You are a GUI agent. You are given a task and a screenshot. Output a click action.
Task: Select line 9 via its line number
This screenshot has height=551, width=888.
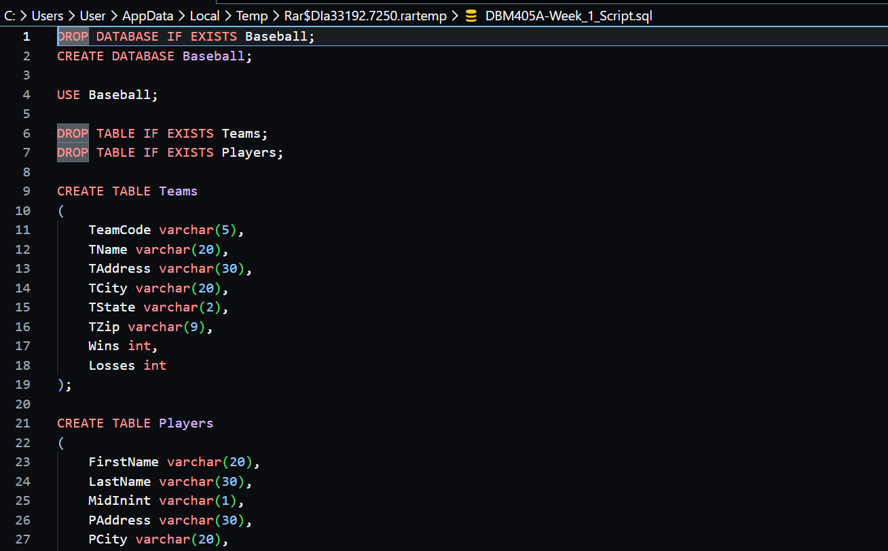26,191
